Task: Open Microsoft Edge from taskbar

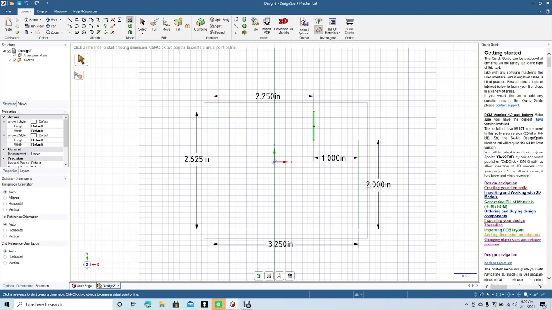Action: pyautogui.click(x=148, y=304)
